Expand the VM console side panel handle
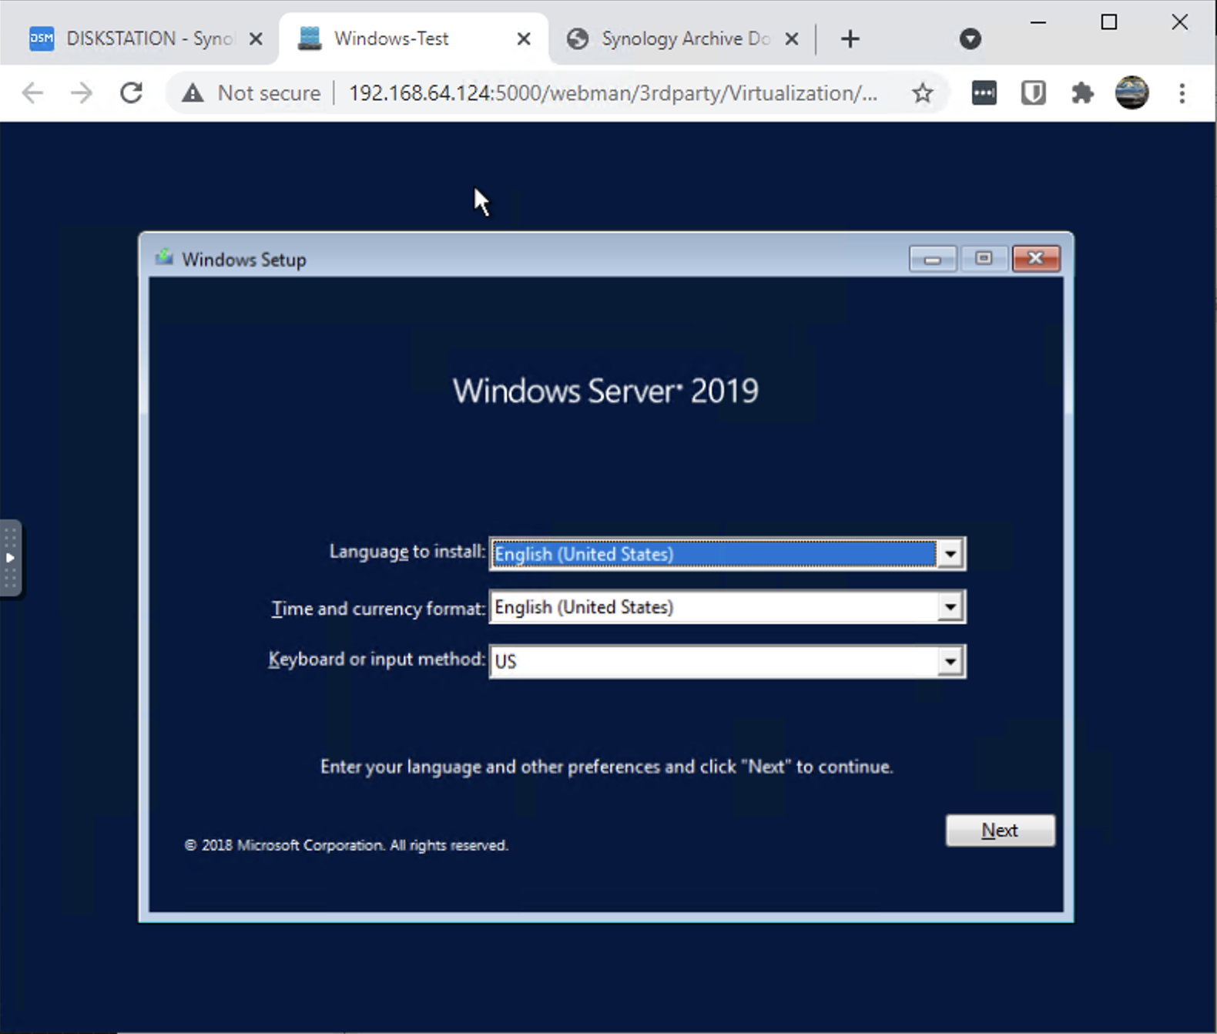The image size is (1217, 1034). pyautogui.click(x=11, y=559)
